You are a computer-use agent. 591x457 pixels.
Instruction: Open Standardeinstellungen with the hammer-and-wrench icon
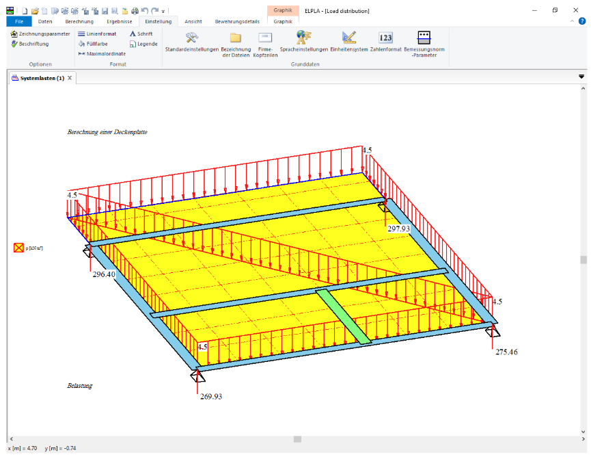click(192, 42)
